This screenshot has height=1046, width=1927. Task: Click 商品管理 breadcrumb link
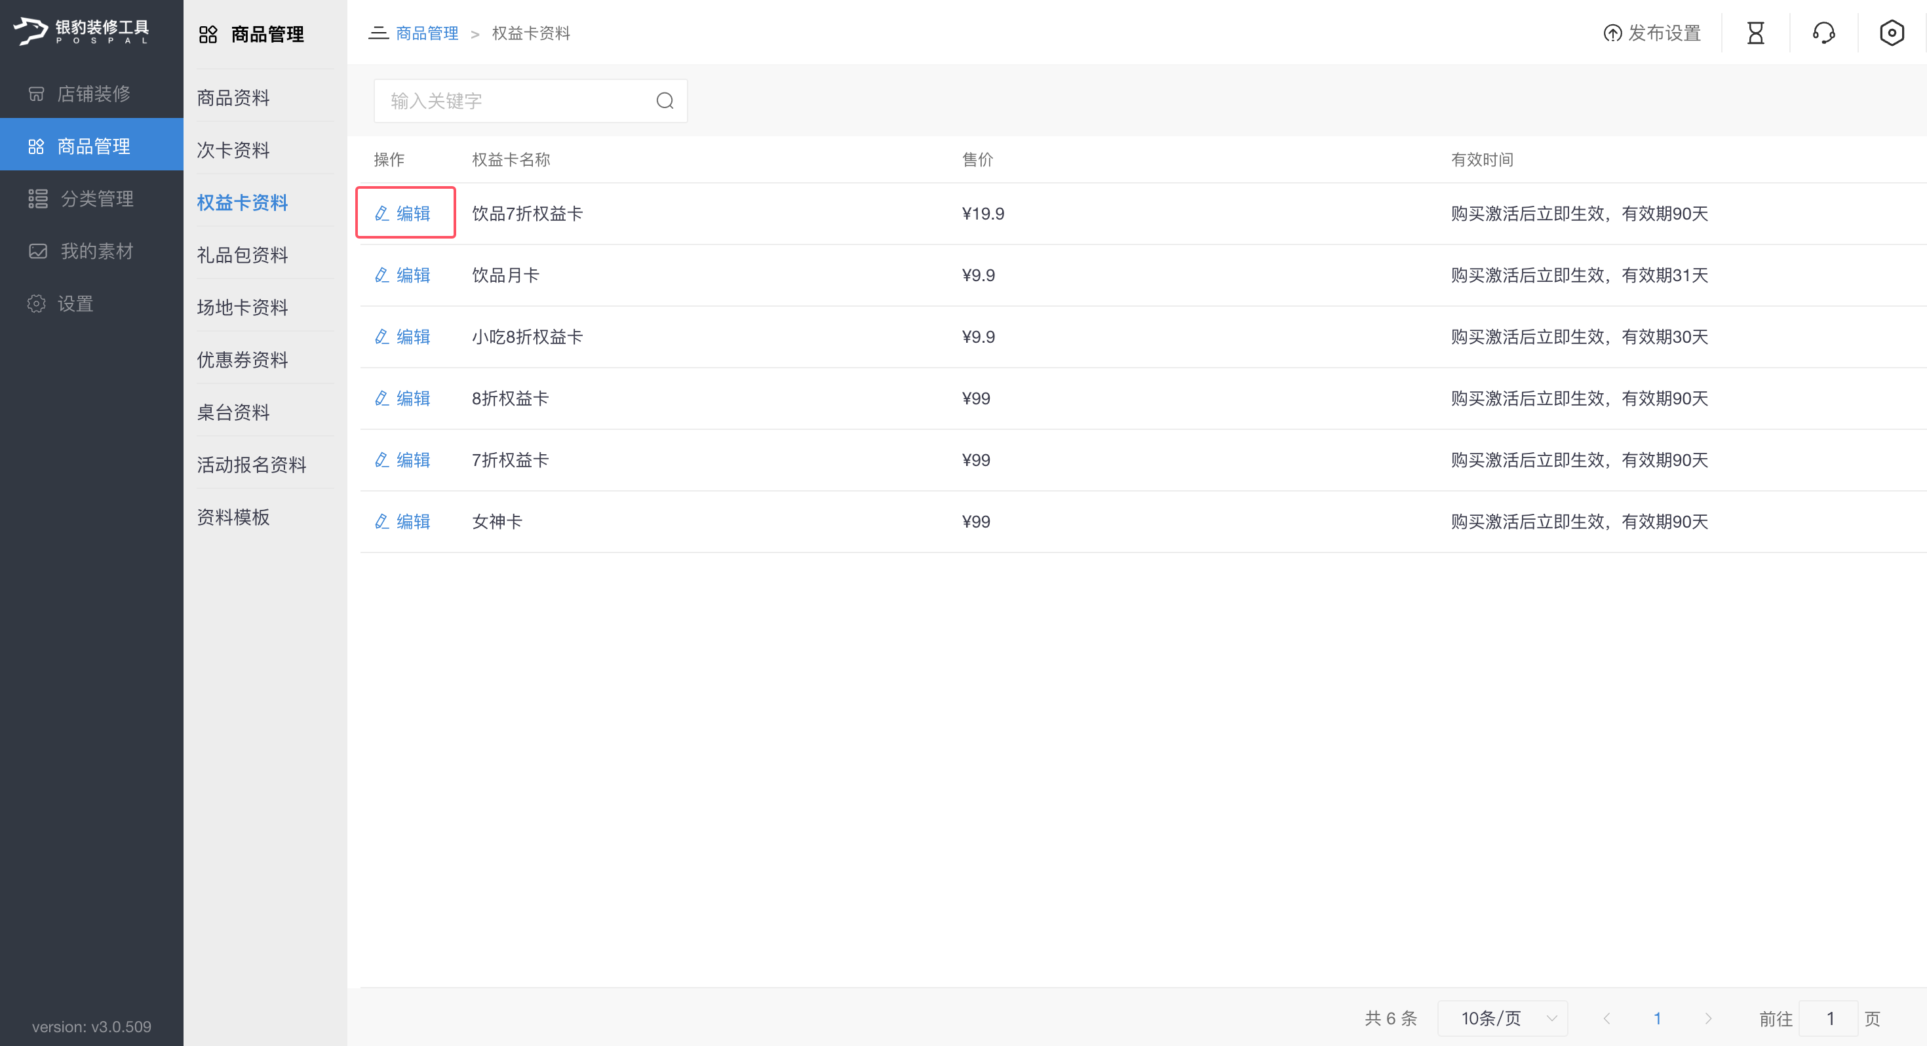click(x=427, y=33)
